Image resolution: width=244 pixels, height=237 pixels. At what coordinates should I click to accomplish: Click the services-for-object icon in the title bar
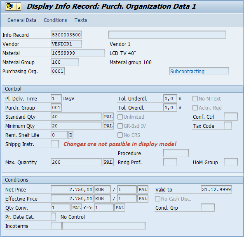(11, 7)
